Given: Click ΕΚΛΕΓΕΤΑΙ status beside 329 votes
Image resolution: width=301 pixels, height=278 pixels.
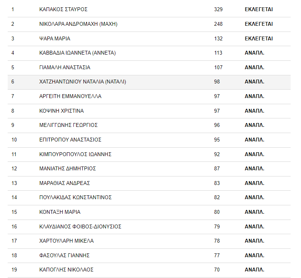Looking at the screenshot, I should (x=258, y=9).
